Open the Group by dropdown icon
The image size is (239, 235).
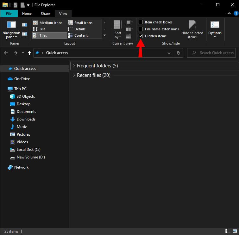point(129,22)
